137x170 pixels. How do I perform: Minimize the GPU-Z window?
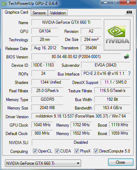(106, 2)
